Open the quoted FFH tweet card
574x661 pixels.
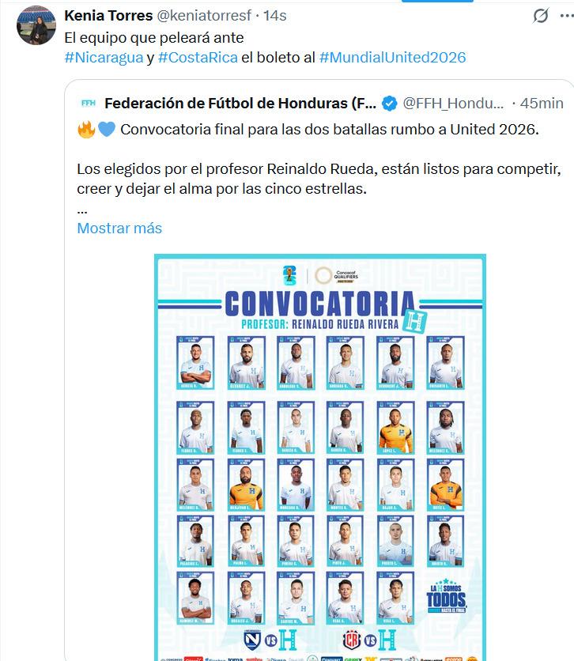pyautogui.click(x=316, y=158)
